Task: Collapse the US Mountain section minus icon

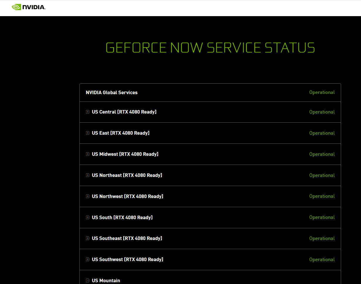Action: (87, 280)
